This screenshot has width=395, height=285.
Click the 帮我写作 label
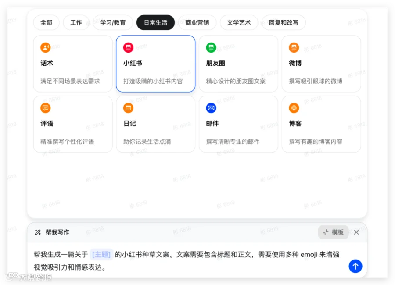pyautogui.click(x=57, y=232)
